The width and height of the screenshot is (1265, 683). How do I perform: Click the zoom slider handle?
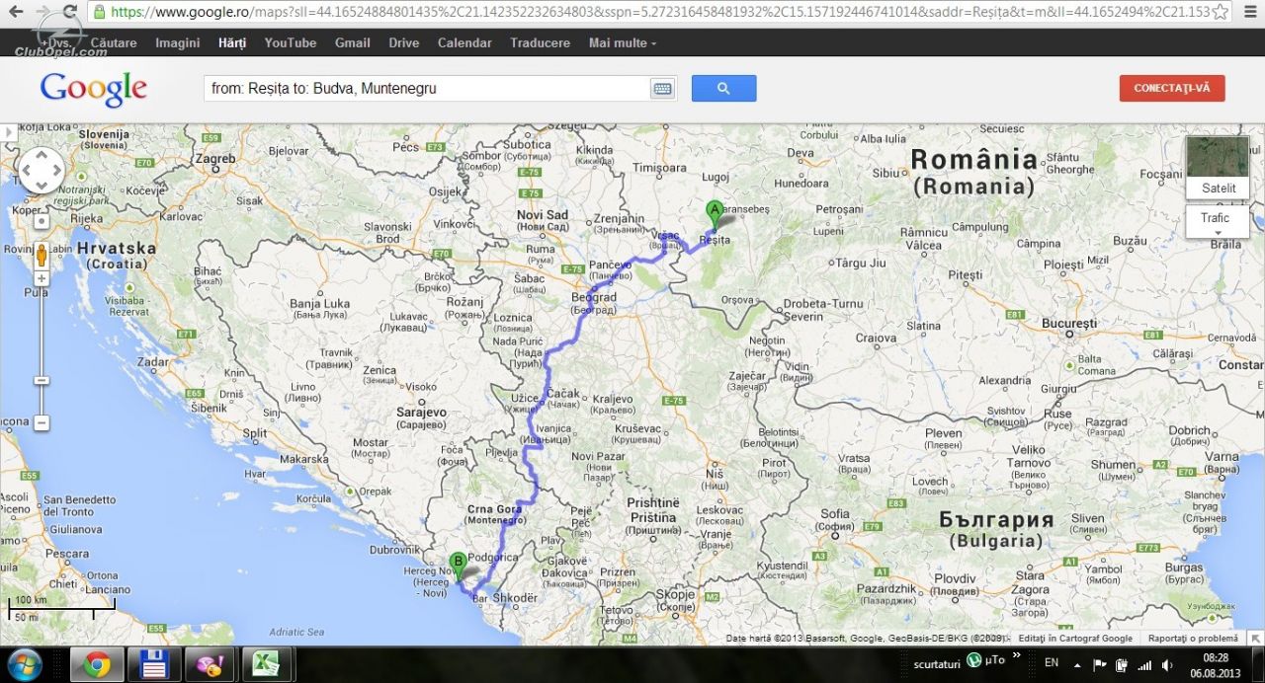pyautogui.click(x=42, y=380)
